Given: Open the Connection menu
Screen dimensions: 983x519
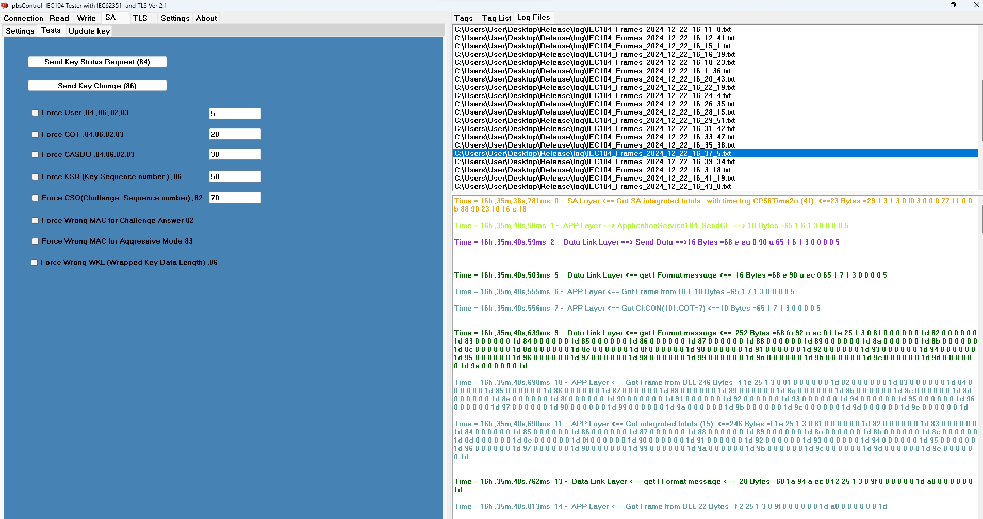Looking at the screenshot, I should tap(23, 18).
